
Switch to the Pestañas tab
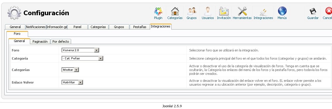click(140, 27)
